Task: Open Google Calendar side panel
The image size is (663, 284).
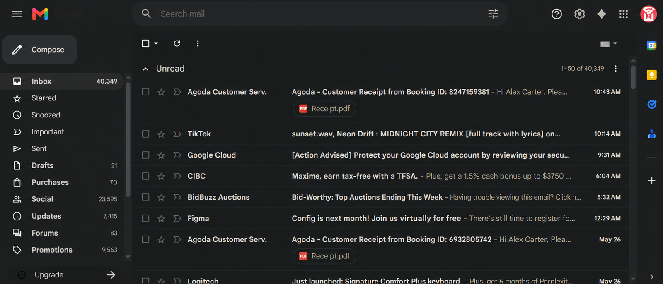Action: (x=651, y=45)
